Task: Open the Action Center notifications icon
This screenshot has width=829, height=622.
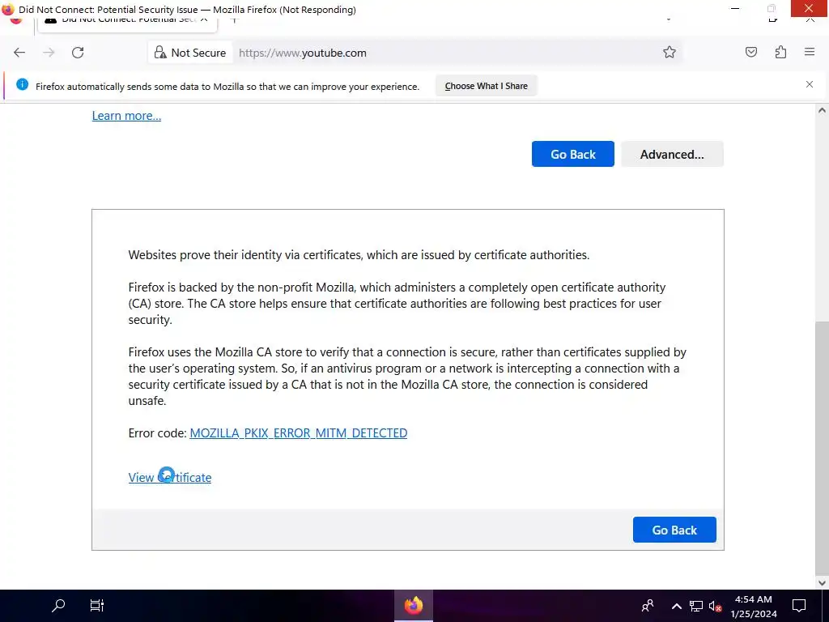Action: [799, 606]
